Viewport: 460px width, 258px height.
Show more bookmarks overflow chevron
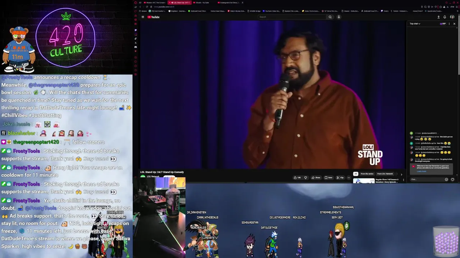(x=457, y=11)
